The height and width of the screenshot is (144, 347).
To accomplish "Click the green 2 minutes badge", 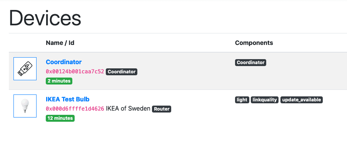I will pos(59,81).
